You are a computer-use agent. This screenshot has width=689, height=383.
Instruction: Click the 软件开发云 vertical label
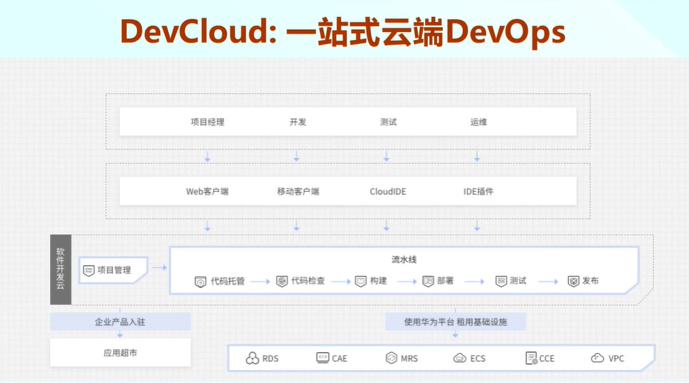(60, 269)
